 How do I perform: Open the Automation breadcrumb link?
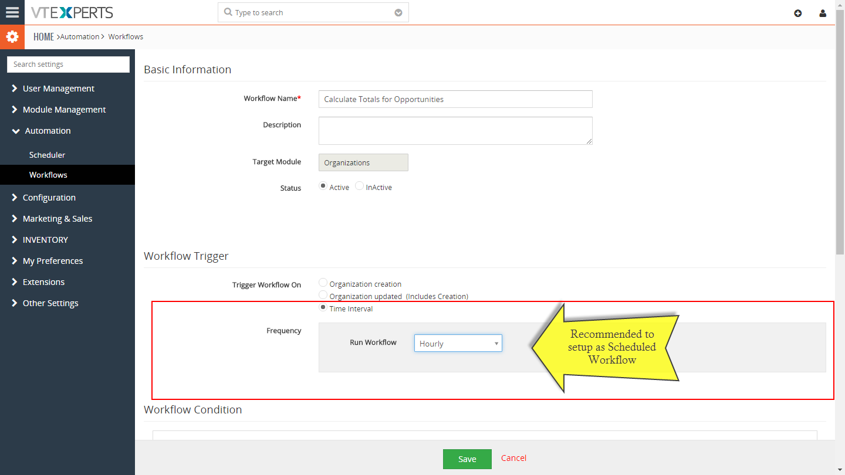coord(80,36)
